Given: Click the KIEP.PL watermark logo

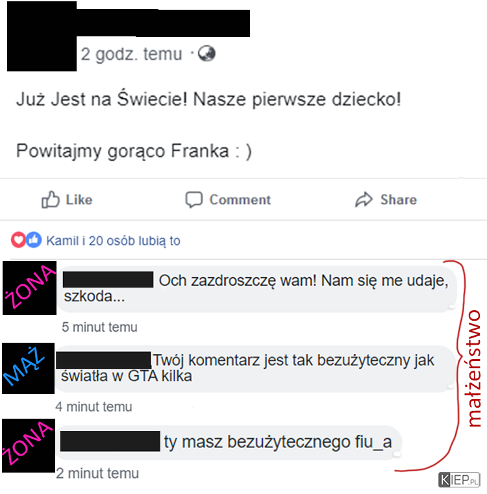Looking at the screenshot, I should (459, 480).
